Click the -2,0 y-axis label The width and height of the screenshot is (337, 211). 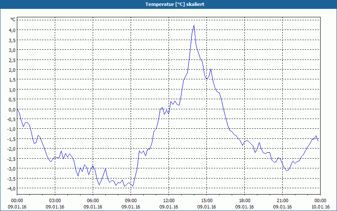point(12,149)
